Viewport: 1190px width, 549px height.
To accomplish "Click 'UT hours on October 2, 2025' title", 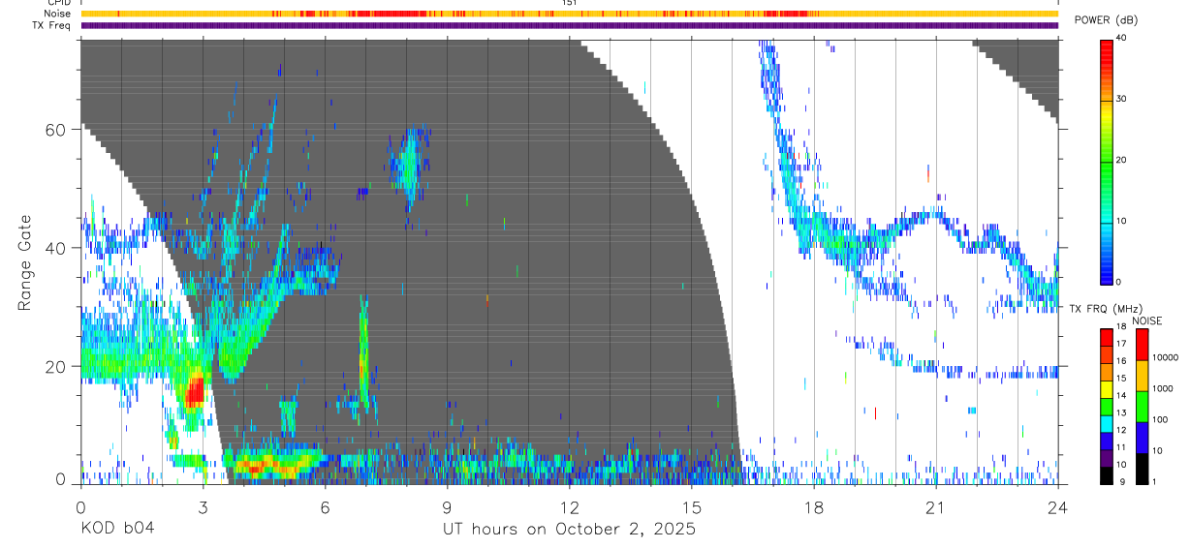I will pos(570,530).
